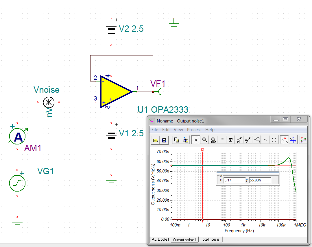Select the circle drawing tool

coord(274,140)
